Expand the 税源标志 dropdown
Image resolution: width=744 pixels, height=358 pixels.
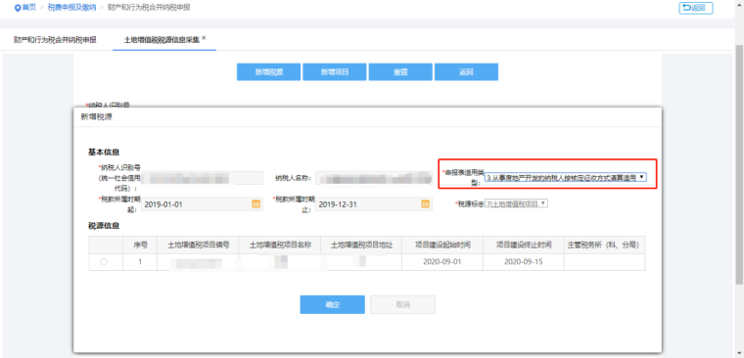coord(516,203)
